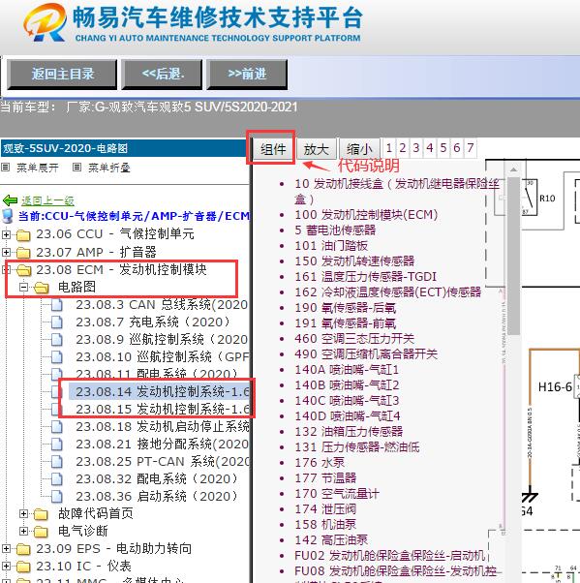This screenshot has height=583, width=580.
Task: Click 故障代码首页 folder icon
Action: click(x=41, y=514)
